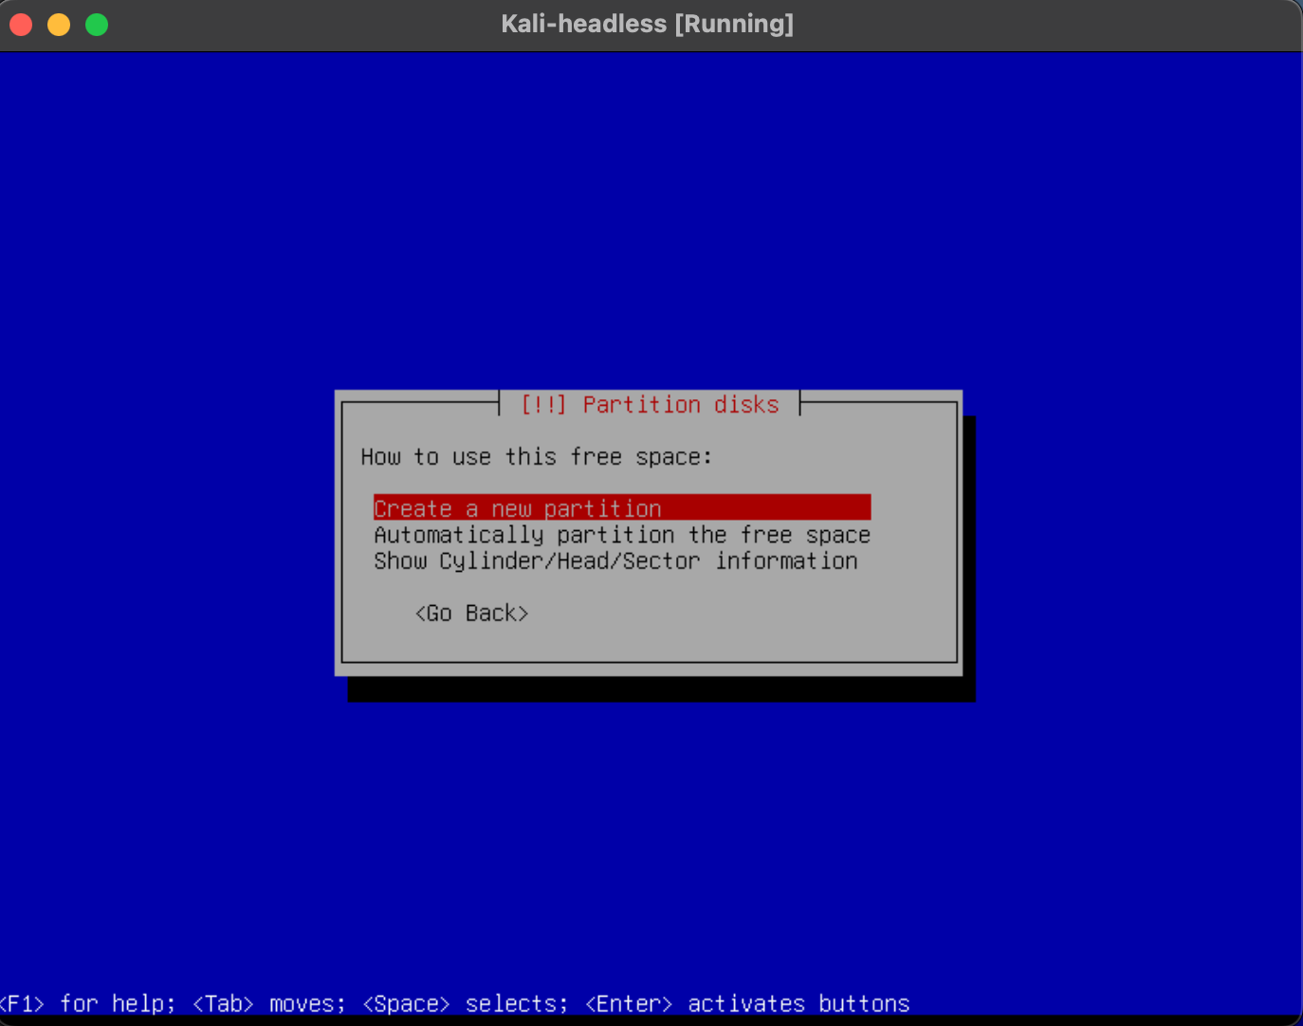Choose "Automatically partition the free space"
The height and width of the screenshot is (1026, 1303).
click(622, 535)
